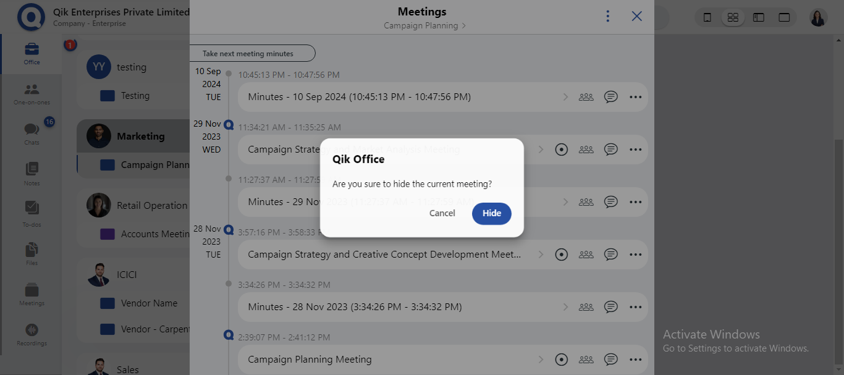Viewport: 844px width, 375px height.
Task: Open the user profile avatar
Action: [818, 17]
